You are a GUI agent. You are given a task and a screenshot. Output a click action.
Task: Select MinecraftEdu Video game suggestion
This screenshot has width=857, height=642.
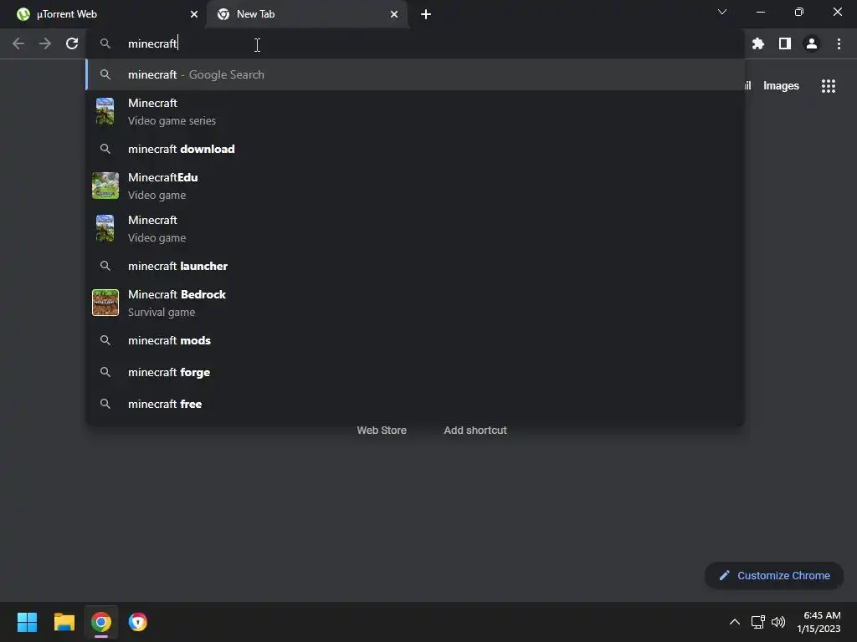coord(415,186)
